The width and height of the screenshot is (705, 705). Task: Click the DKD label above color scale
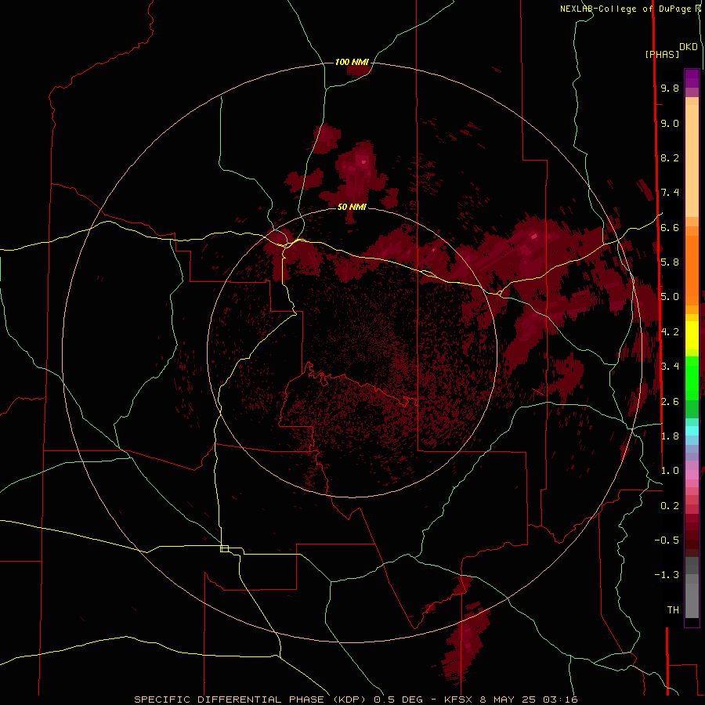point(689,47)
